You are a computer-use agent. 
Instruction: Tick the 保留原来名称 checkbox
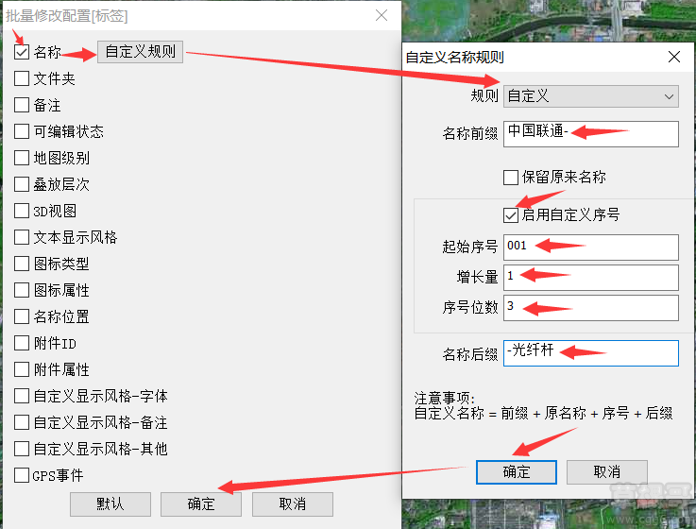point(511,178)
